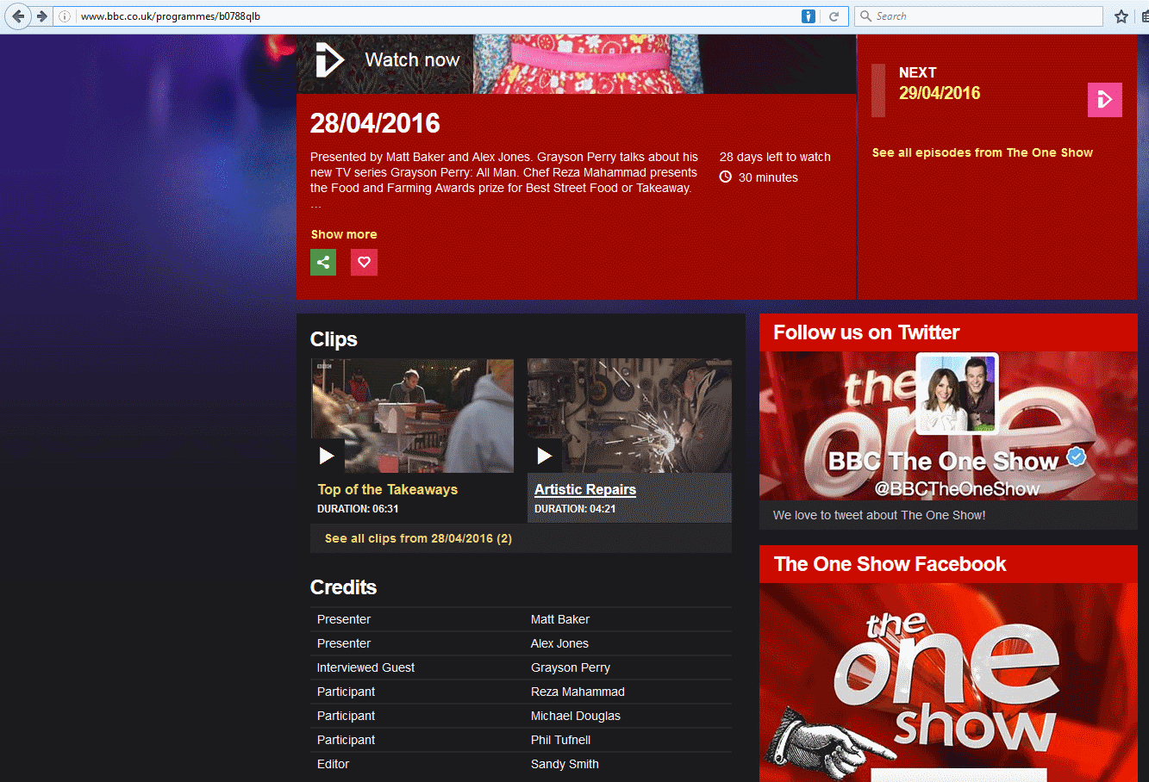Select Sandy Smith in the credits
1149x782 pixels.
point(565,764)
